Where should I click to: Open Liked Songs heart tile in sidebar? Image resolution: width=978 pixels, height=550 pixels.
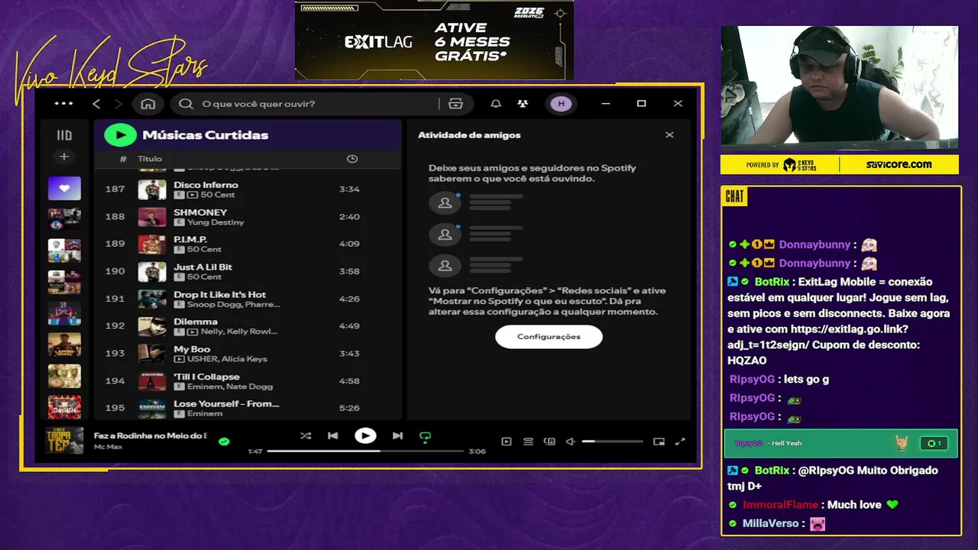(x=64, y=188)
